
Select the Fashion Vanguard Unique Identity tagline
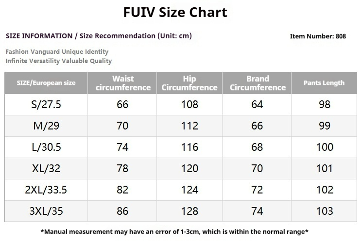tap(57, 51)
